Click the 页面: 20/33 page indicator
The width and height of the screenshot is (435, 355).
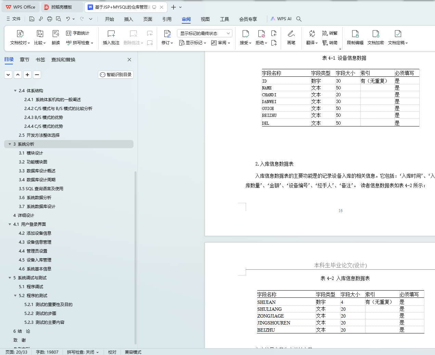[16, 352]
